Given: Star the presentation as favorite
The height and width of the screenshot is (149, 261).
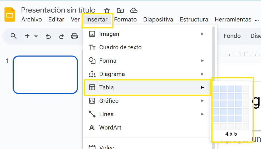Looking at the screenshot, I should coord(107,11).
